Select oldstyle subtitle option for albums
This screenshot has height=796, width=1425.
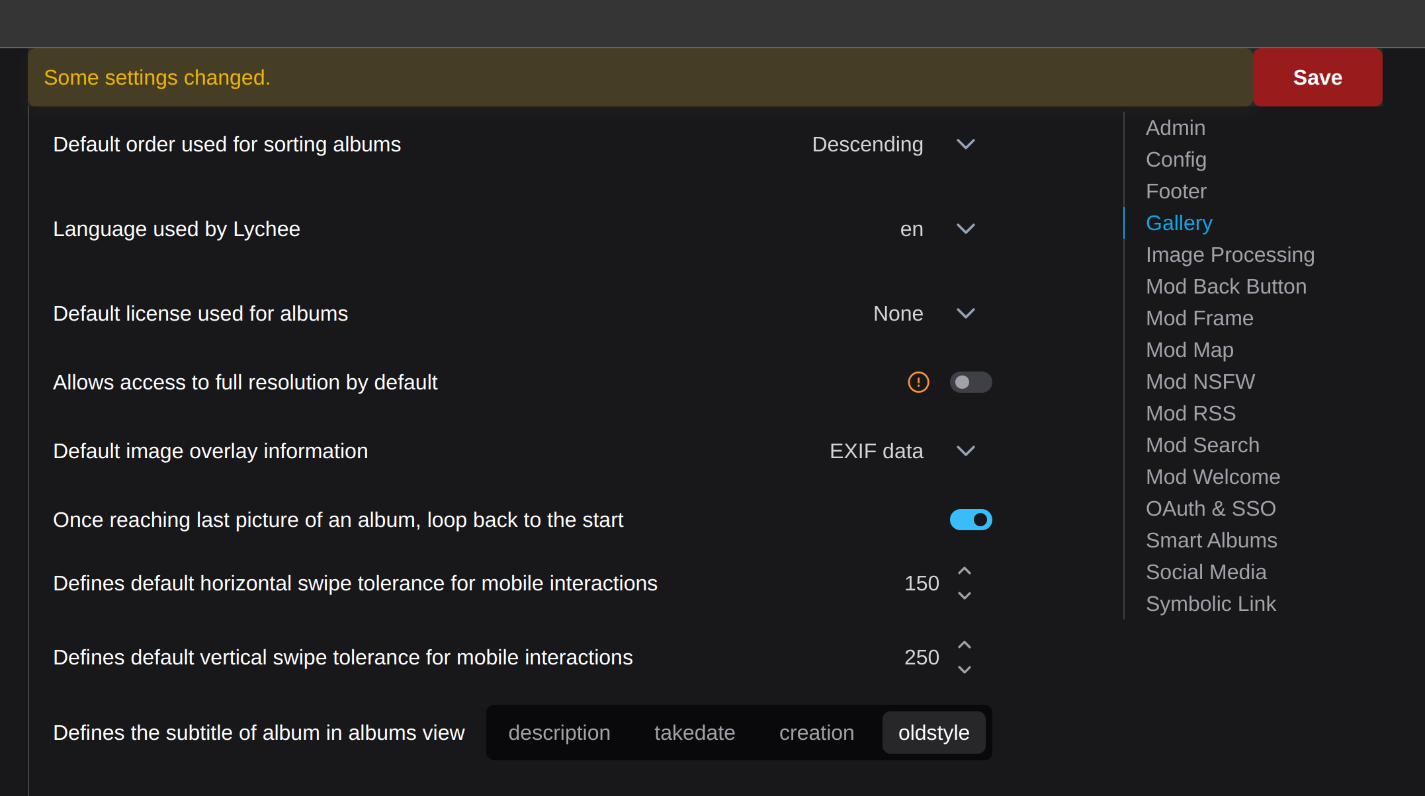coord(931,731)
